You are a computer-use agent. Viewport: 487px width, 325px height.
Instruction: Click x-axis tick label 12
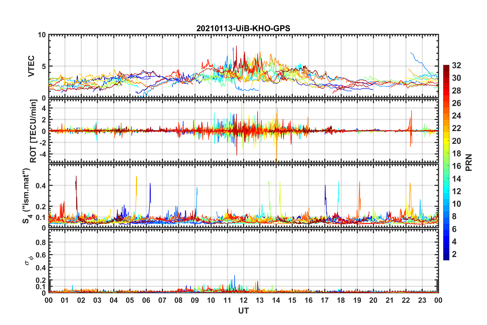point(243,300)
